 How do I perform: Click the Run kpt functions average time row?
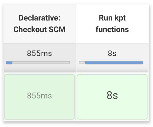coord(112,58)
